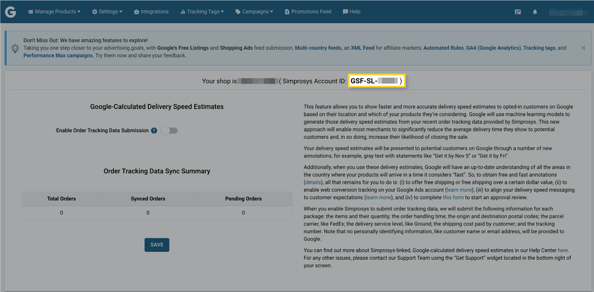Image resolution: width=594 pixels, height=292 pixels.
Task: Click the Don't Miss Out banner heading
Action: click(x=85, y=41)
